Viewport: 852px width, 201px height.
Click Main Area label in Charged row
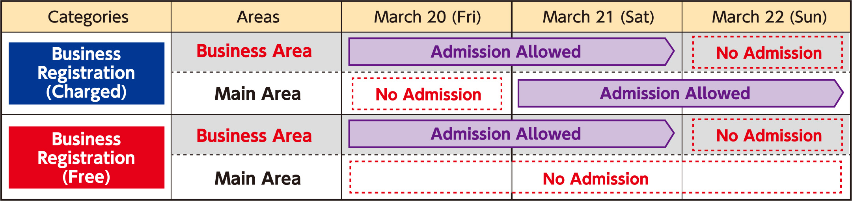257,94
